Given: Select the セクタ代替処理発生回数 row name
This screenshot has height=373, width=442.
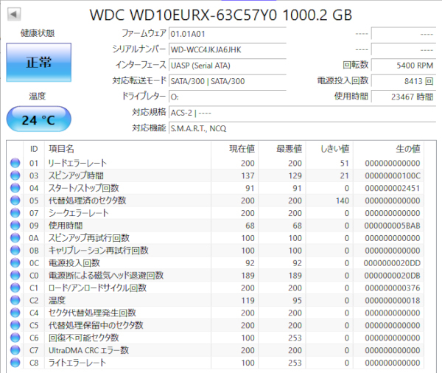Looking at the screenshot, I should pos(92,313).
